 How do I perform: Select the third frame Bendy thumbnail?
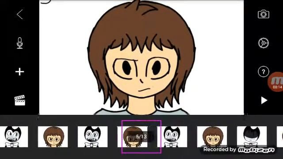[x=92, y=136]
